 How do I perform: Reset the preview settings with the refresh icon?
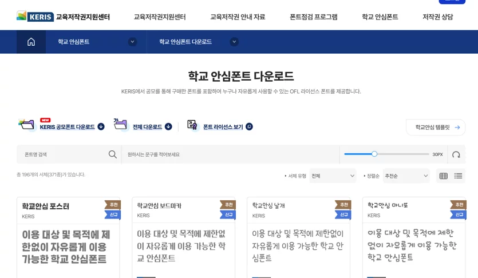pos(456,154)
